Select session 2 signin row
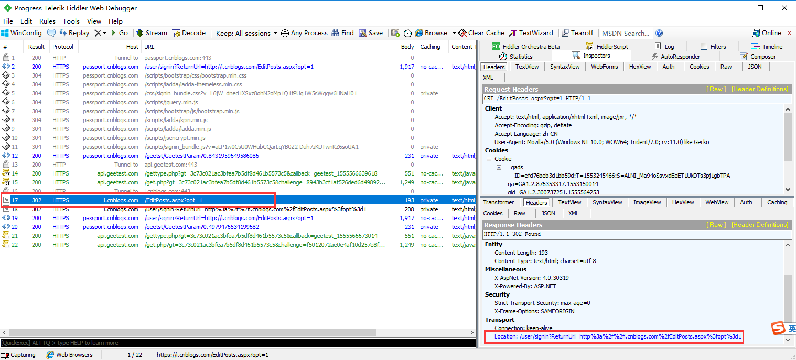 (238, 67)
